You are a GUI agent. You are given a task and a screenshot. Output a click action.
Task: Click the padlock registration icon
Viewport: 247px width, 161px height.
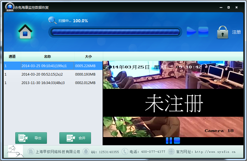coord(223,32)
